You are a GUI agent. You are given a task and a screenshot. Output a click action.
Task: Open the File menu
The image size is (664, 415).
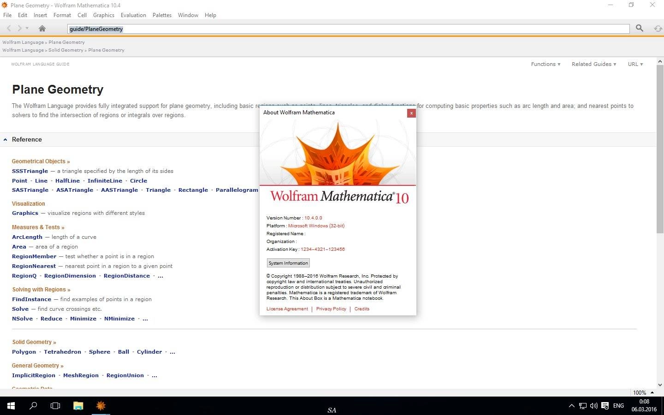click(x=7, y=15)
